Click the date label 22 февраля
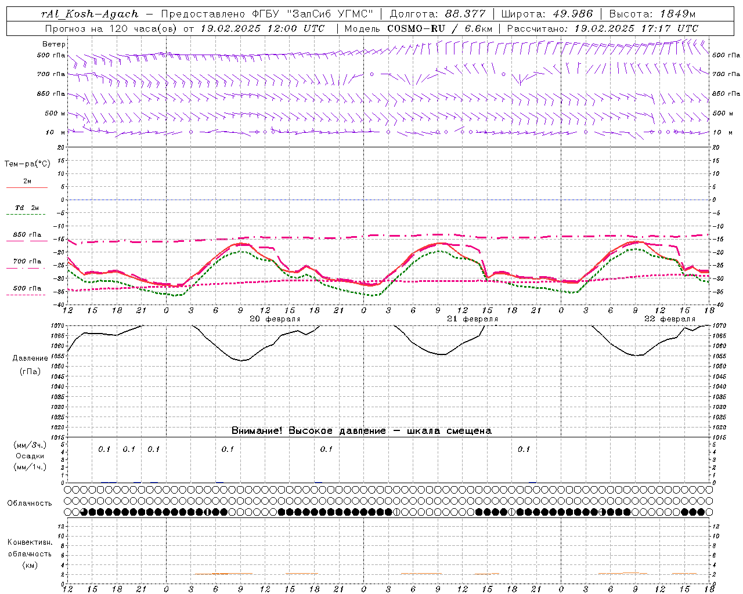743x594 pixels. click(670, 319)
